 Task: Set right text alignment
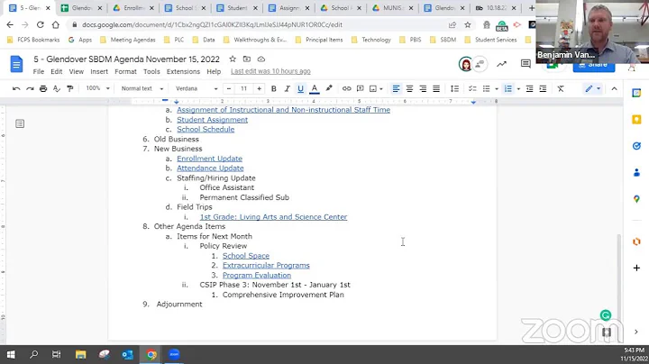423,88
